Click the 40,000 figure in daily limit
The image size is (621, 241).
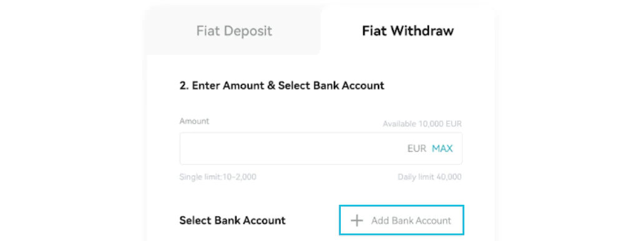click(x=449, y=177)
